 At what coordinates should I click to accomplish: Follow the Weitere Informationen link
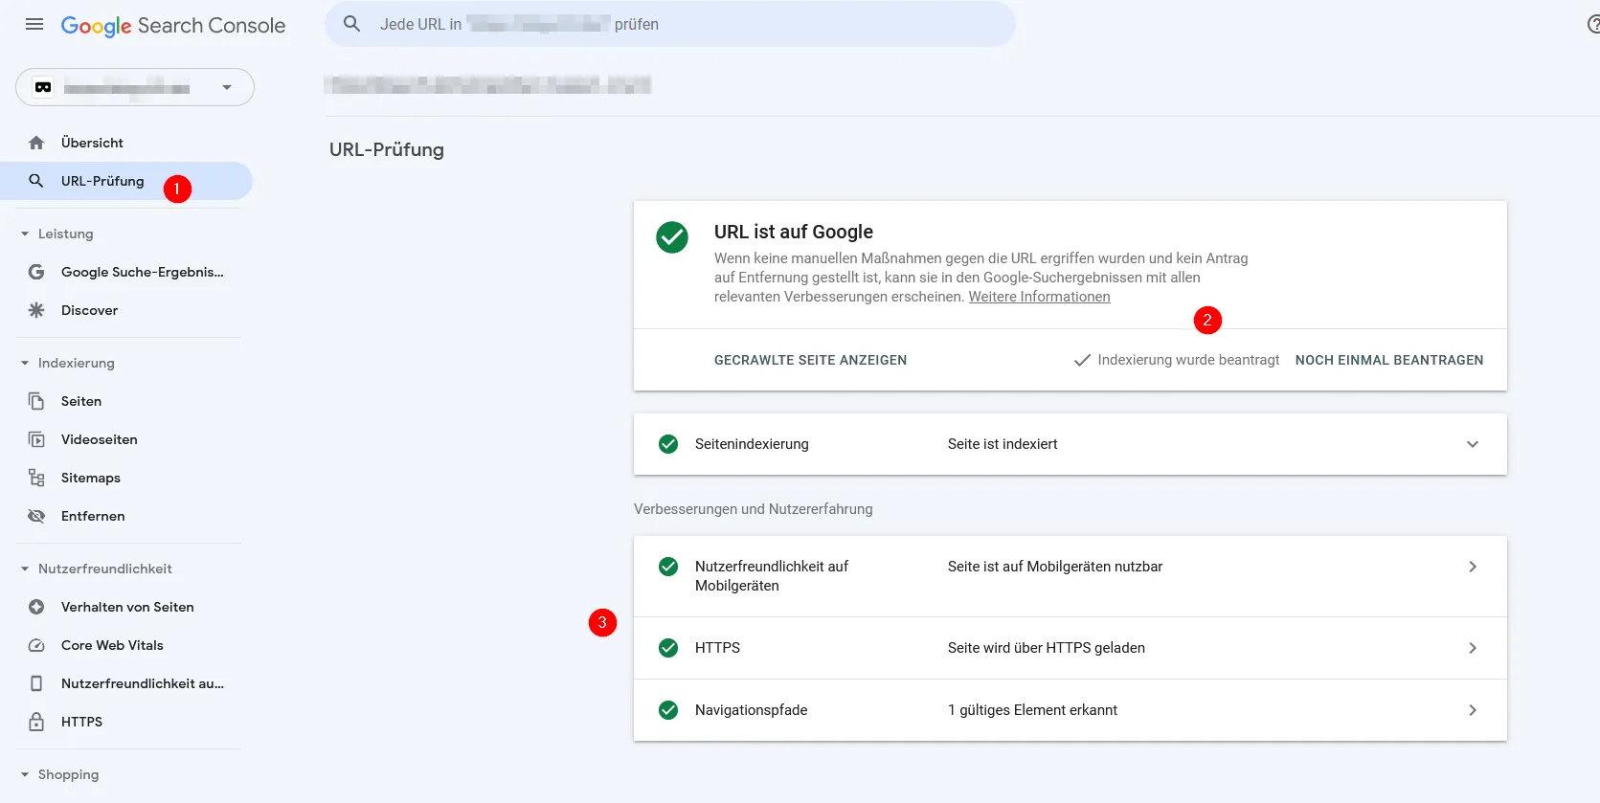click(x=1039, y=297)
